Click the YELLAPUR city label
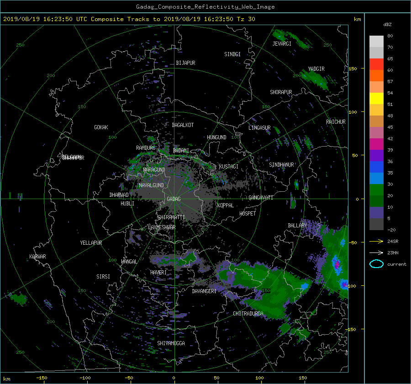The width and height of the screenshot is (411, 384). coord(91,243)
